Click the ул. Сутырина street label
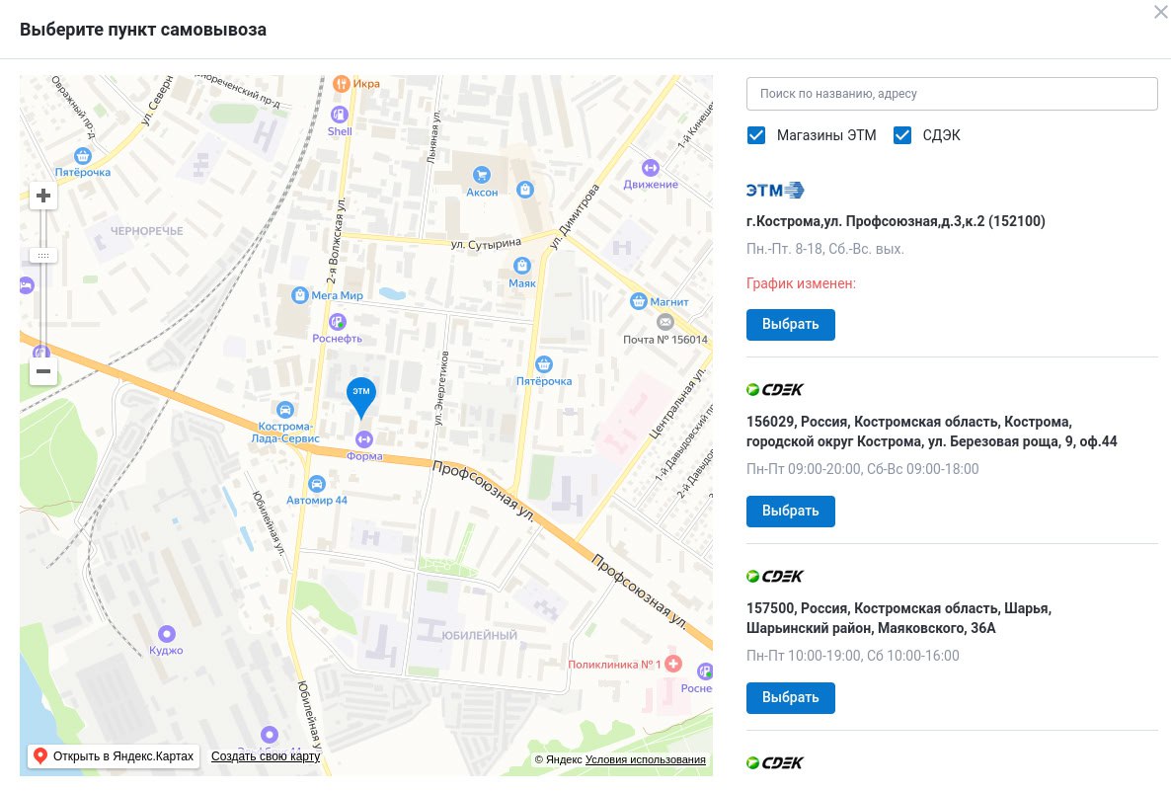This screenshot has width=1171, height=791. (486, 244)
